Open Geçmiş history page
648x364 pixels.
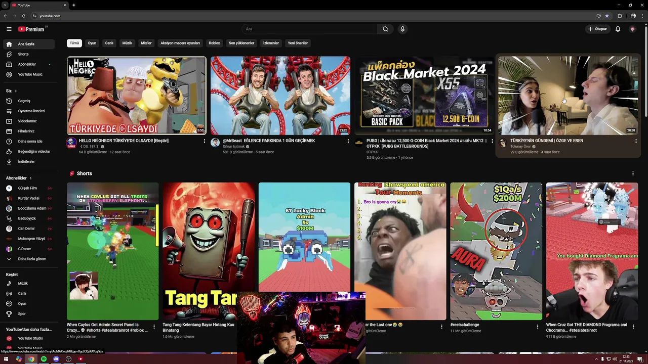point(28,101)
